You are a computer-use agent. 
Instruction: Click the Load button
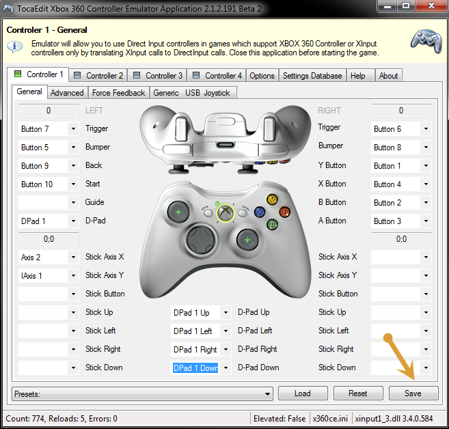303,393
